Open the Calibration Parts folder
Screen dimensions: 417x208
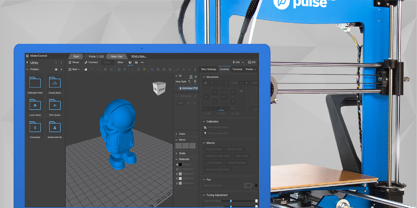coord(35,84)
